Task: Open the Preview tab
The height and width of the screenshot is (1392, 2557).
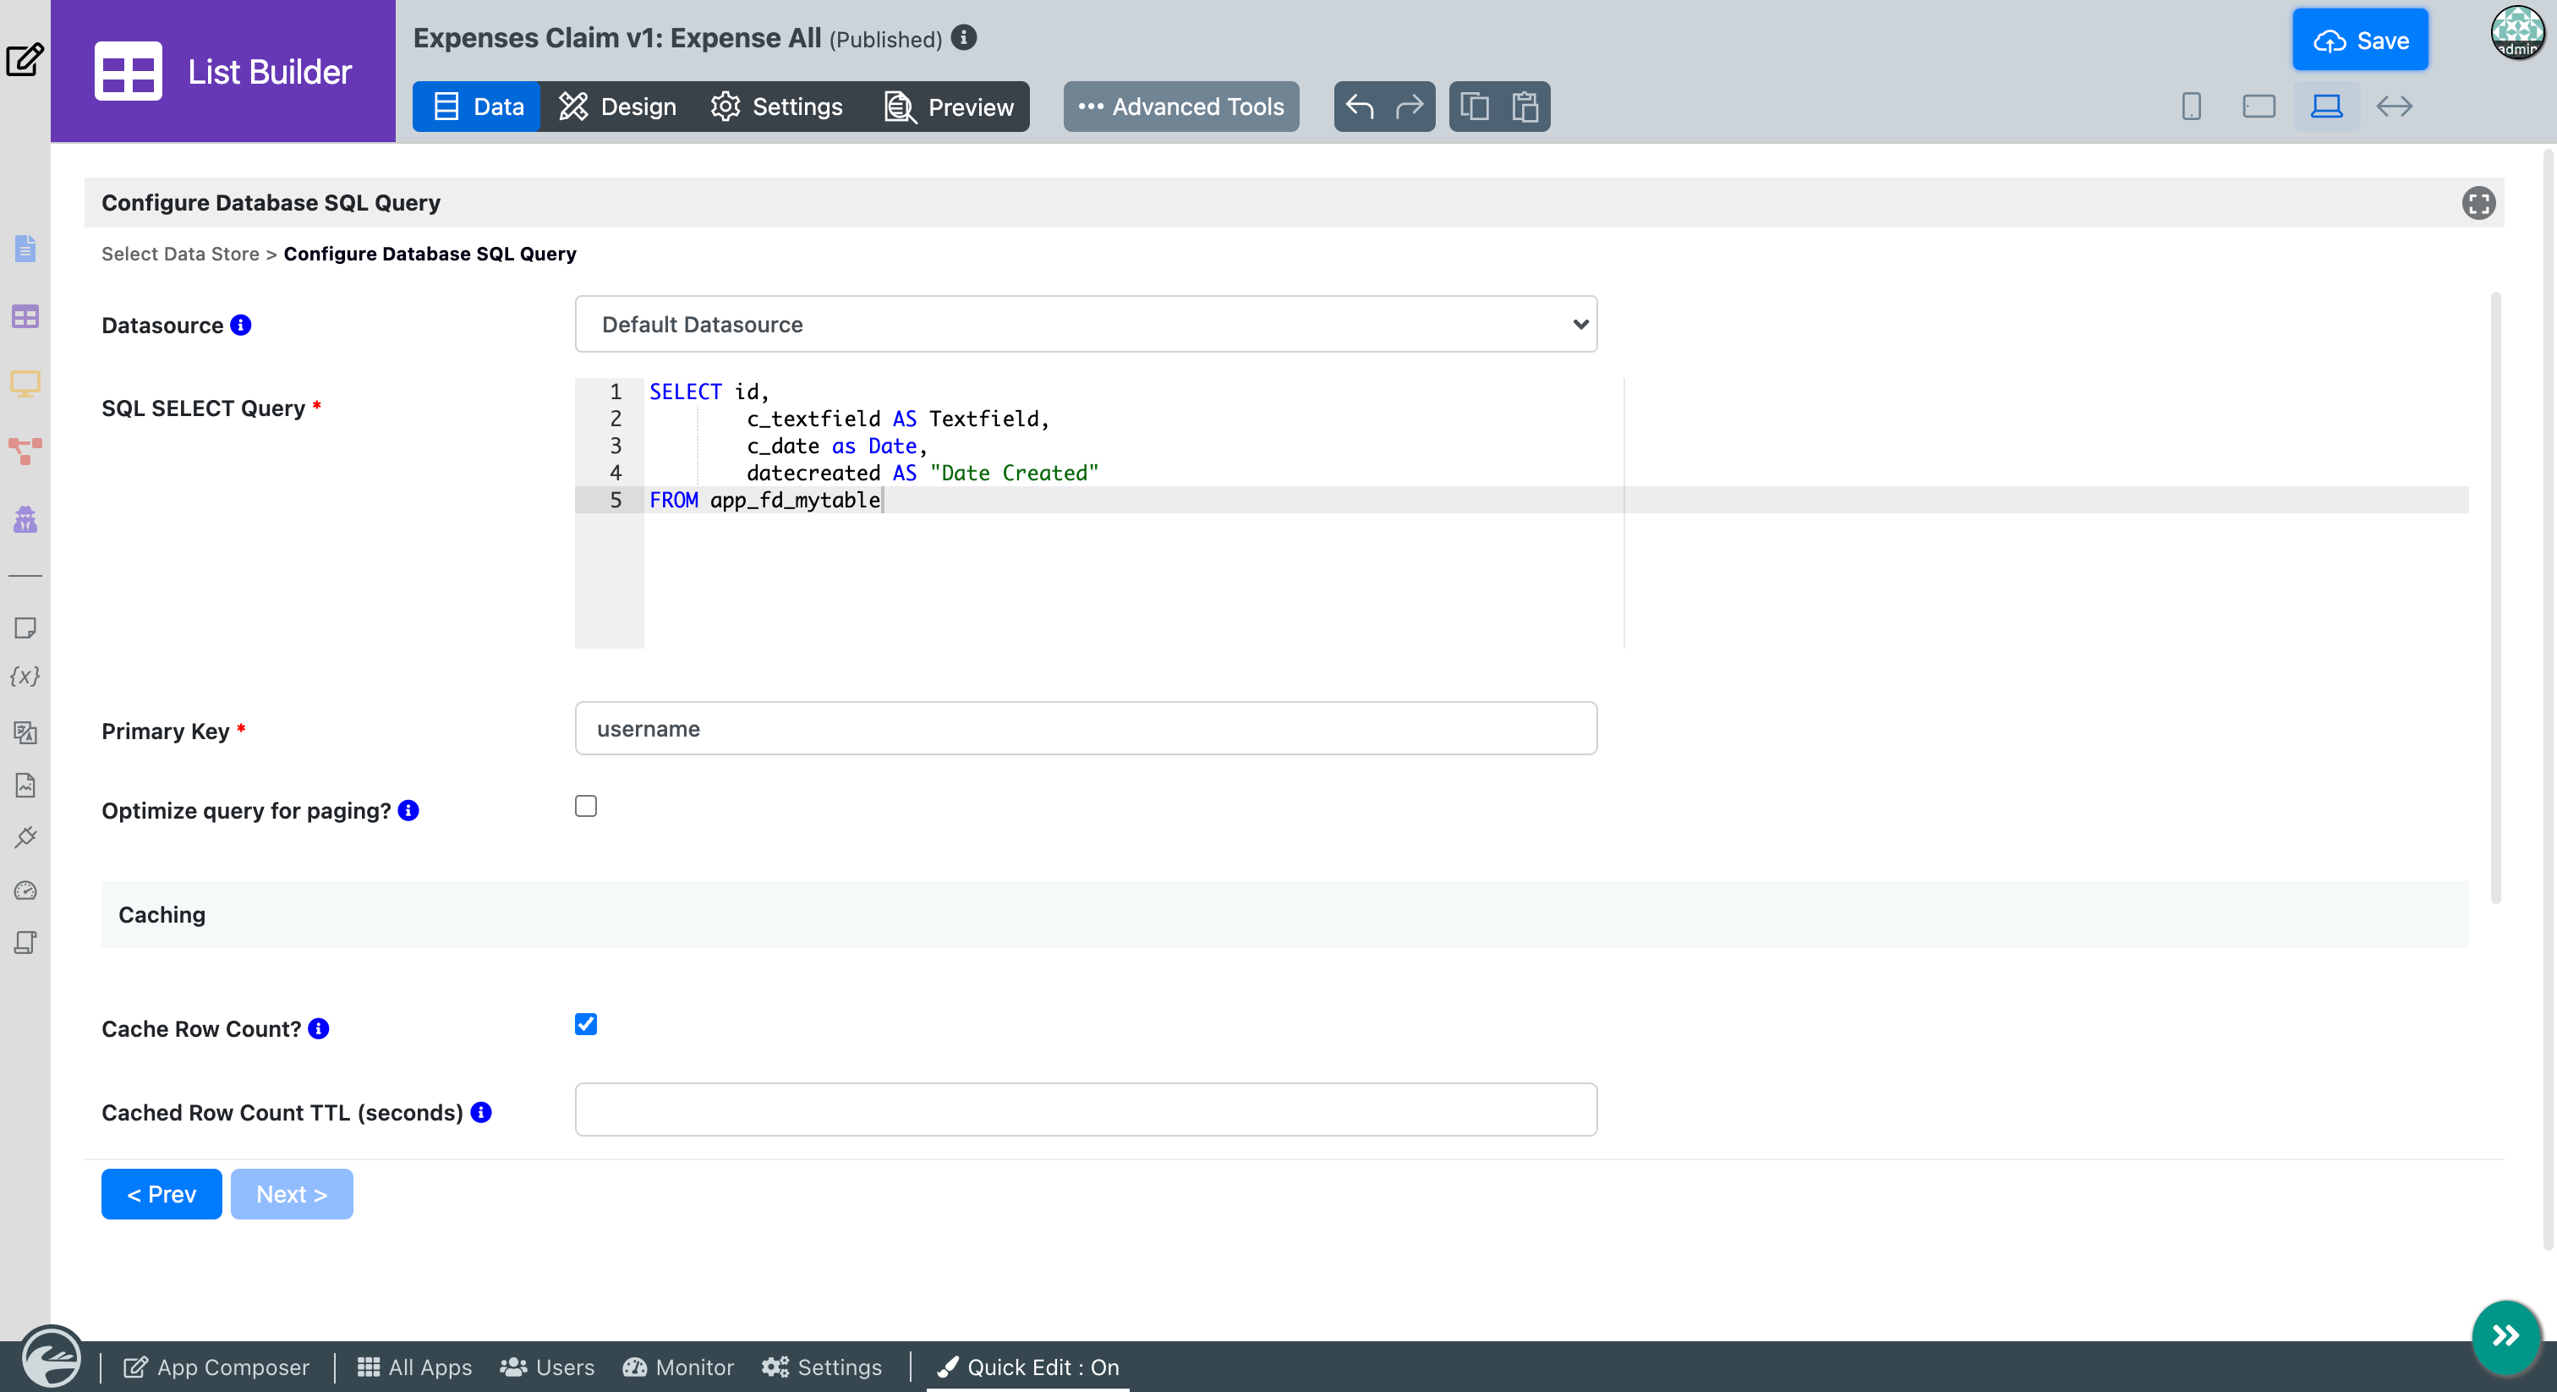Action: pyautogui.click(x=949, y=107)
